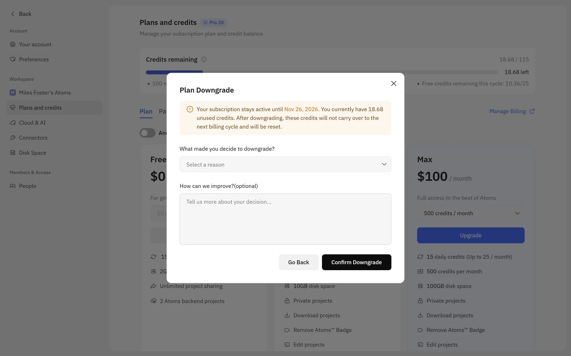Click the Free credits remaining this cycle text
Image resolution: width=571 pixels, height=356 pixels.
[x=475, y=84]
